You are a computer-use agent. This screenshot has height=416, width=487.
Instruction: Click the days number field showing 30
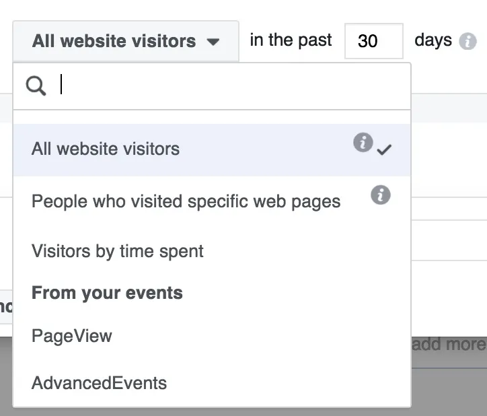pyautogui.click(x=373, y=41)
